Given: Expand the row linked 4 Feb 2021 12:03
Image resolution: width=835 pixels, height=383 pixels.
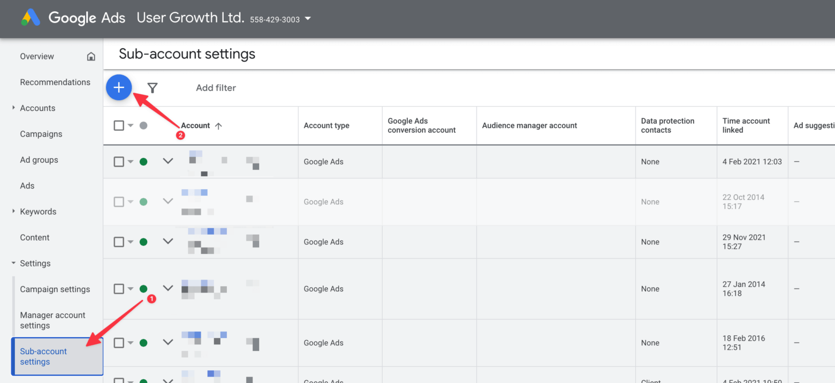Looking at the screenshot, I should [x=168, y=161].
